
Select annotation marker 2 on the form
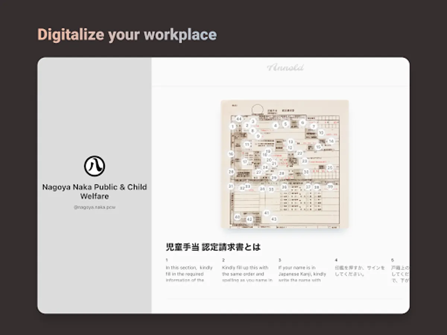coord(247,126)
